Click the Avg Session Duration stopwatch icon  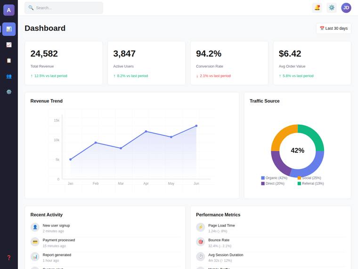201,257
